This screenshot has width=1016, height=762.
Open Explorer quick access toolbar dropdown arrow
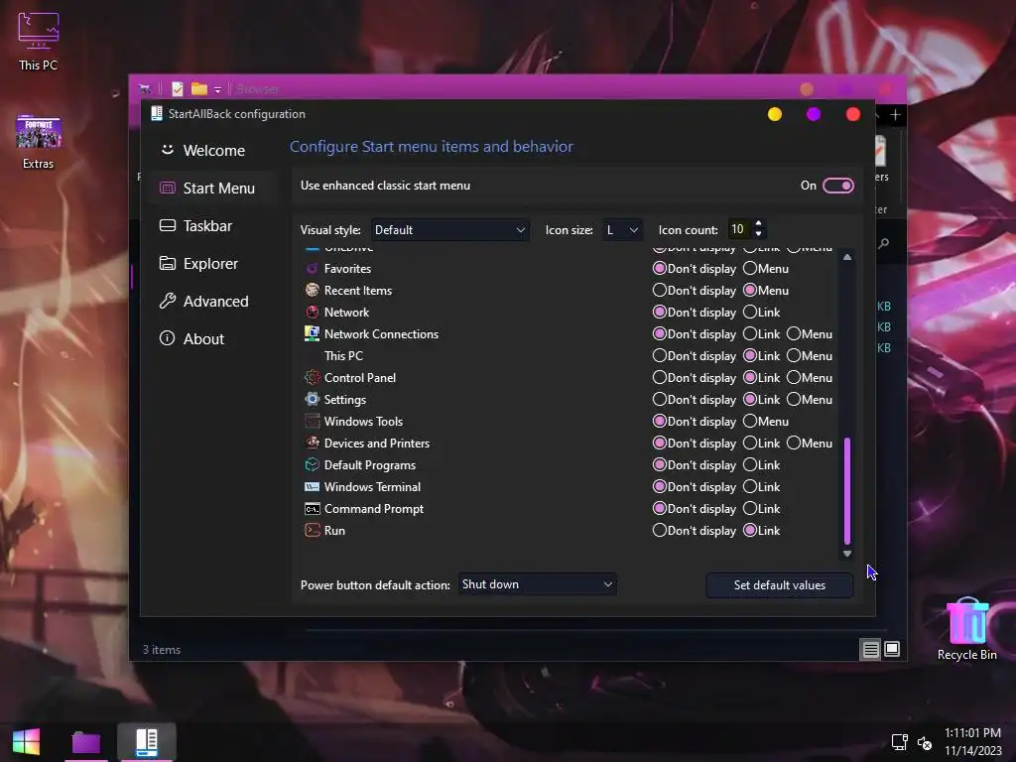point(217,89)
